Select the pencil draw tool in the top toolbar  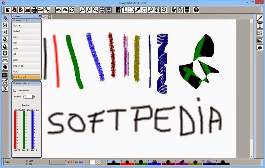pos(118,10)
